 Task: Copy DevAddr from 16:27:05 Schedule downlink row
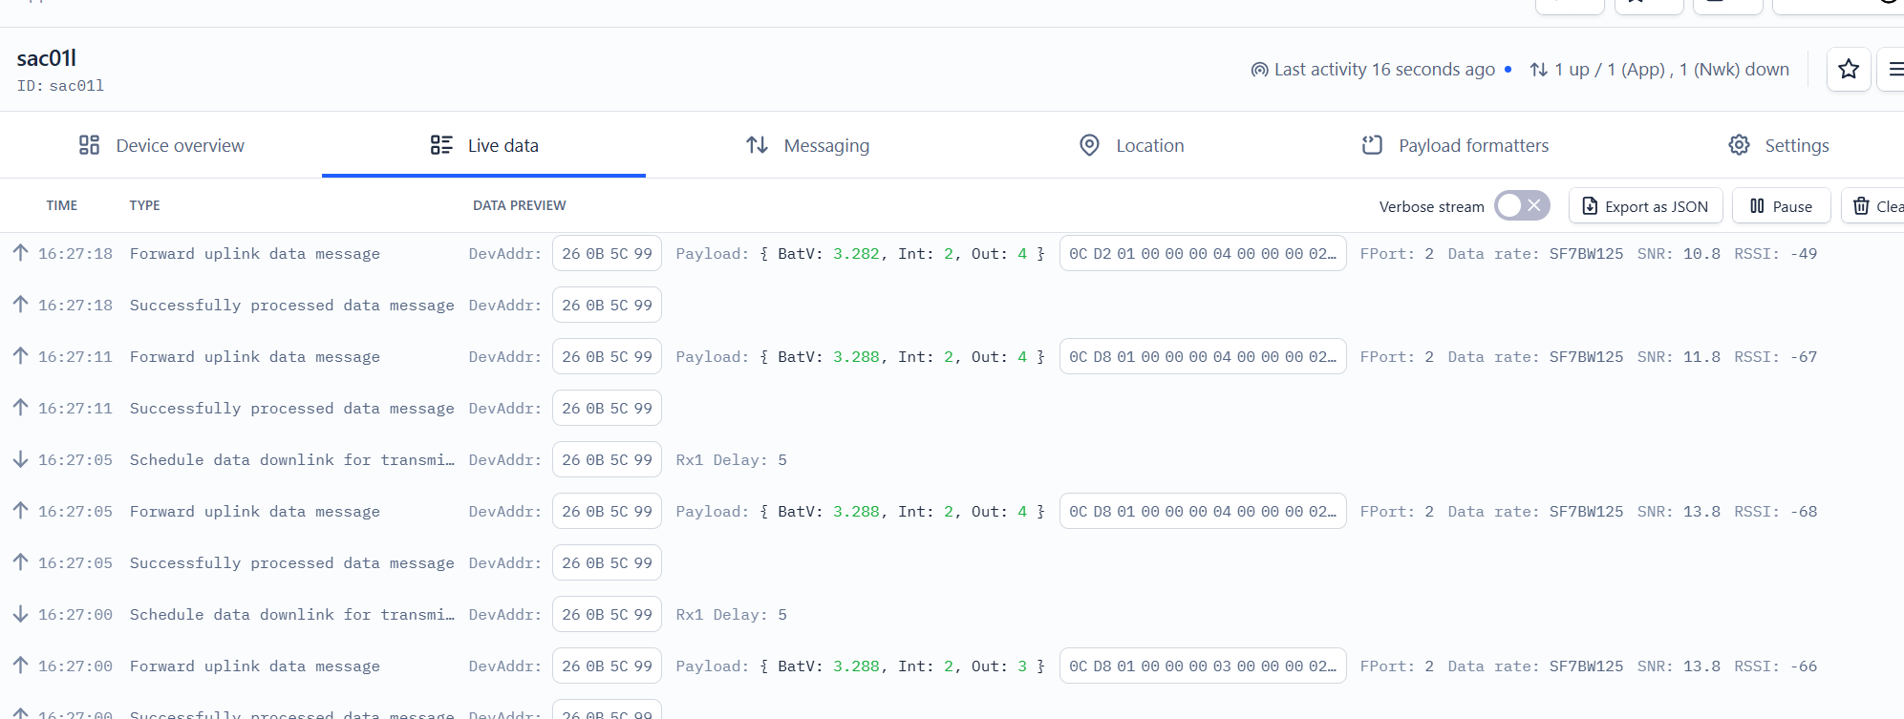coord(607,459)
